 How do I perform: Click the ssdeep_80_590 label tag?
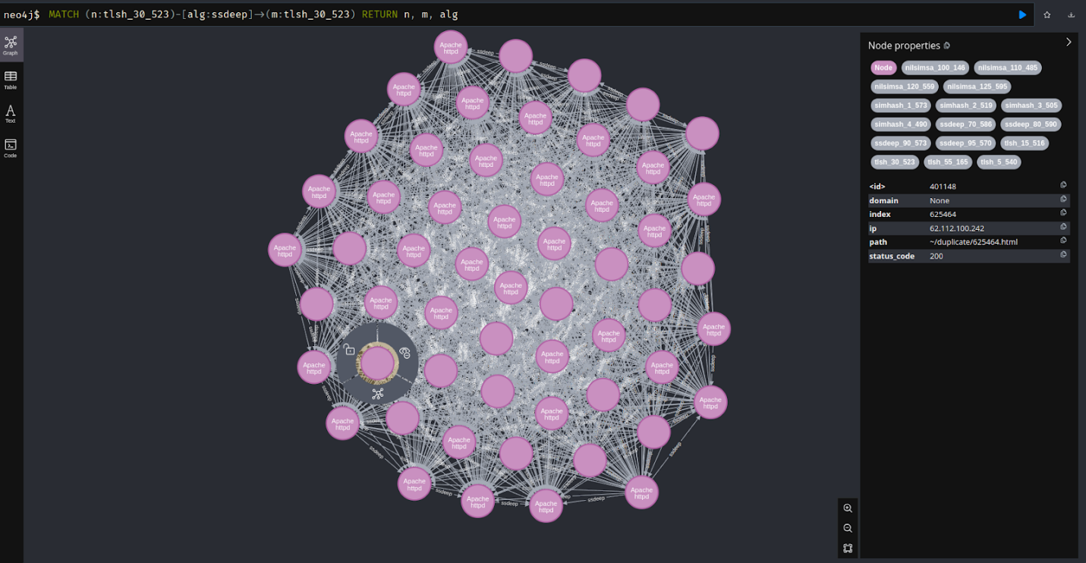coord(1030,124)
